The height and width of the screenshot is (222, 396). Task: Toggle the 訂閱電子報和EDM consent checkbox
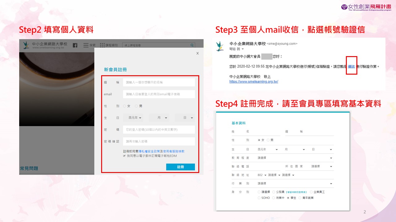tap(124, 156)
